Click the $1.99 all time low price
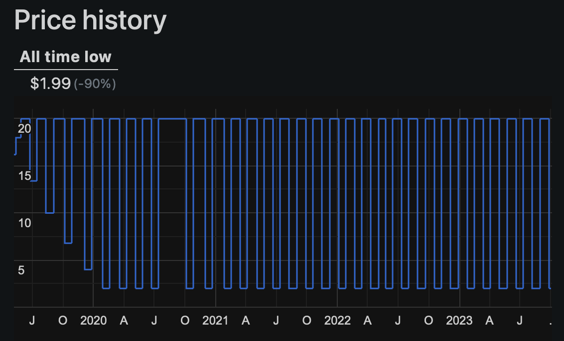This screenshot has width=564, height=341. [50, 84]
